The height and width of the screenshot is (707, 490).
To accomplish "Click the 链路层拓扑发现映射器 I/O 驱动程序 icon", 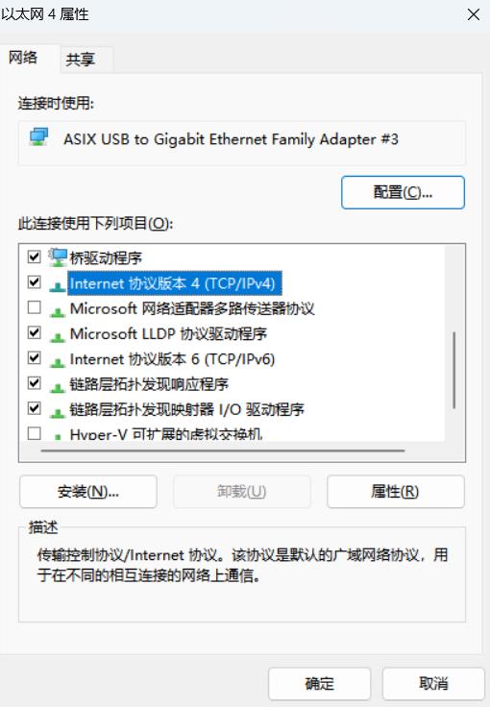I will tap(58, 412).
